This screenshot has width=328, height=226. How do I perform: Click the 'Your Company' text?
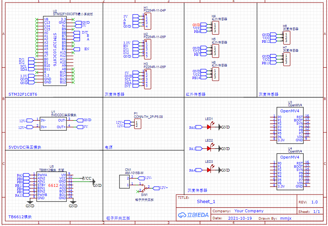[249, 211]
